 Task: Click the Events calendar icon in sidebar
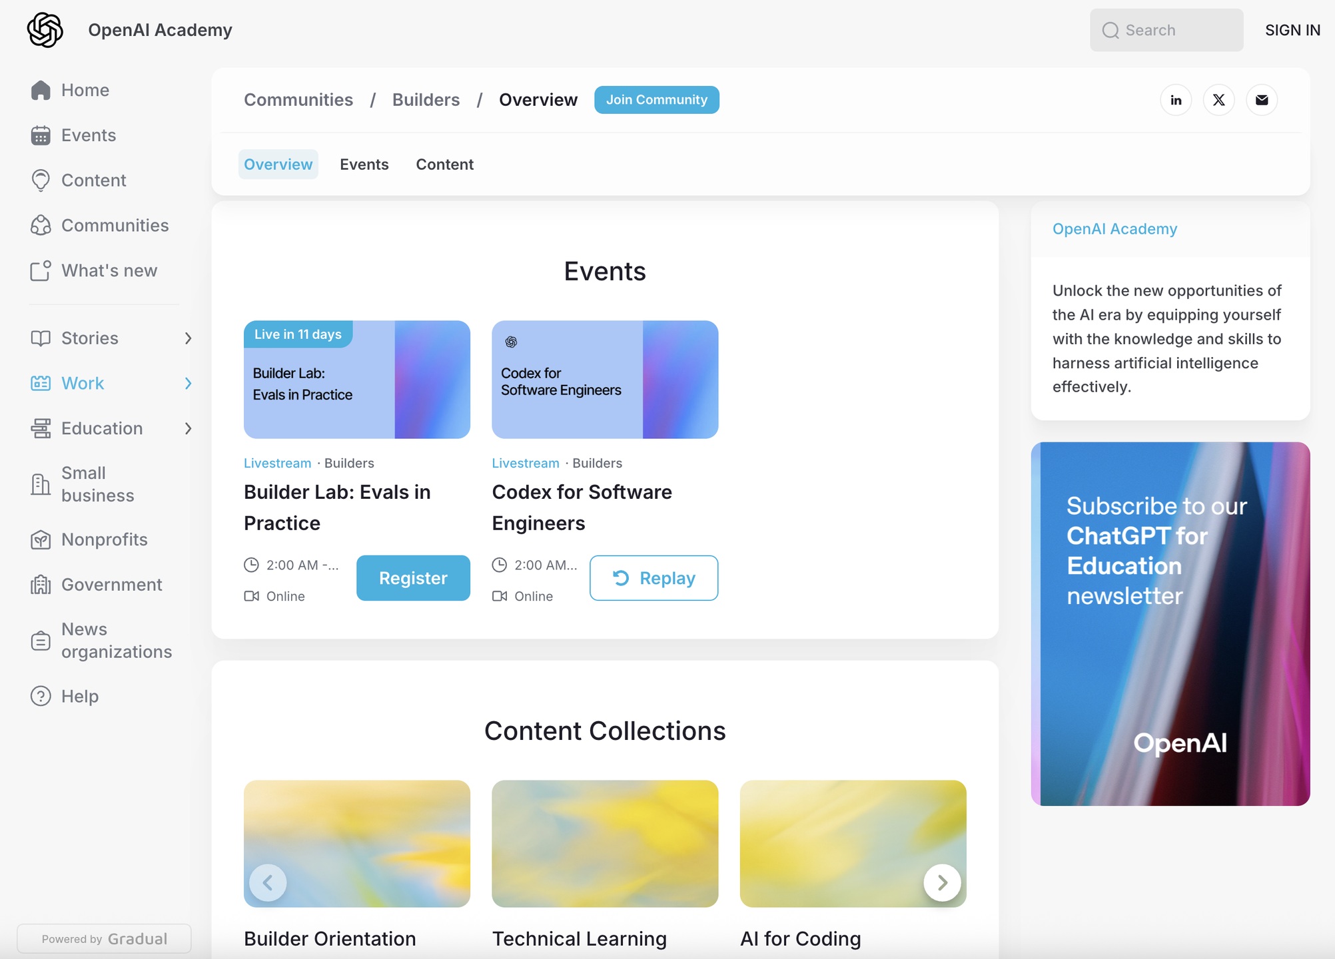[41, 135]
